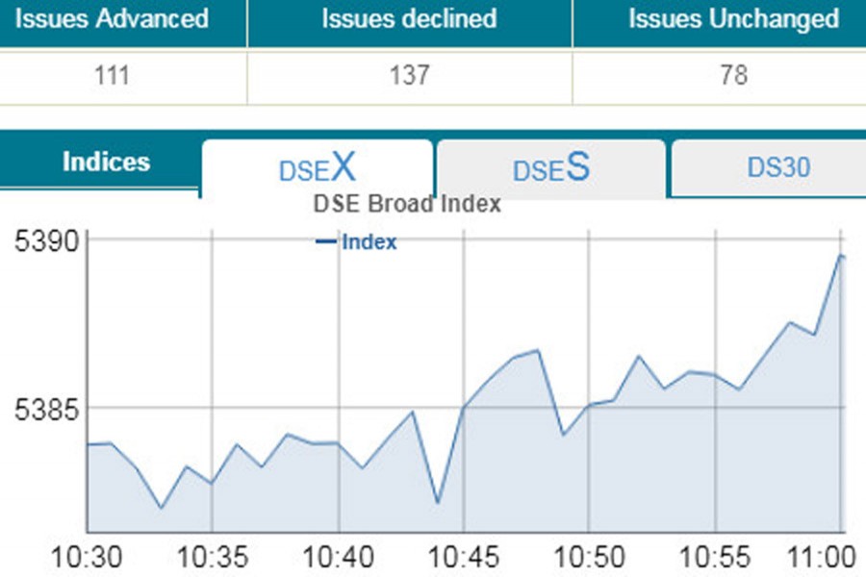Open the DSES index tab

550,169
